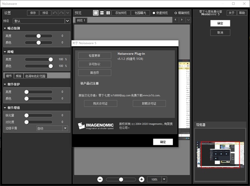Click the www.lx7d.com download text
This screenshot has height=186, width=250.
point(151,95)
